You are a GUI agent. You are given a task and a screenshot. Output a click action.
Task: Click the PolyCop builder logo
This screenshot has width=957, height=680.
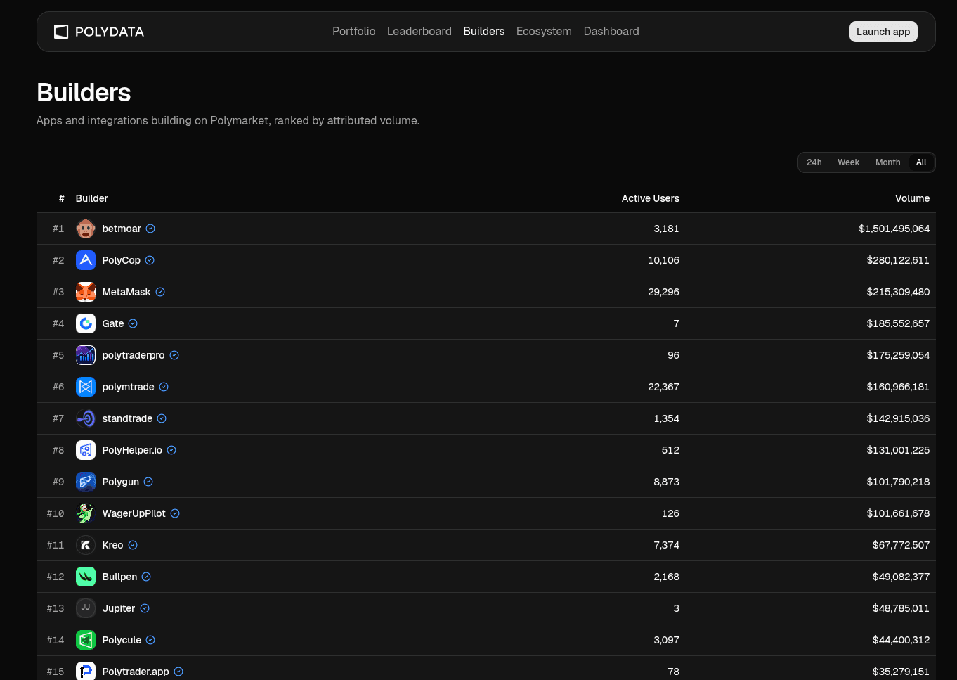(86, 260)
